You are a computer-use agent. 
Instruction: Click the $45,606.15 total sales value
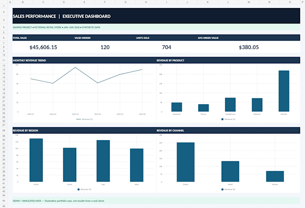pos(43,47)
